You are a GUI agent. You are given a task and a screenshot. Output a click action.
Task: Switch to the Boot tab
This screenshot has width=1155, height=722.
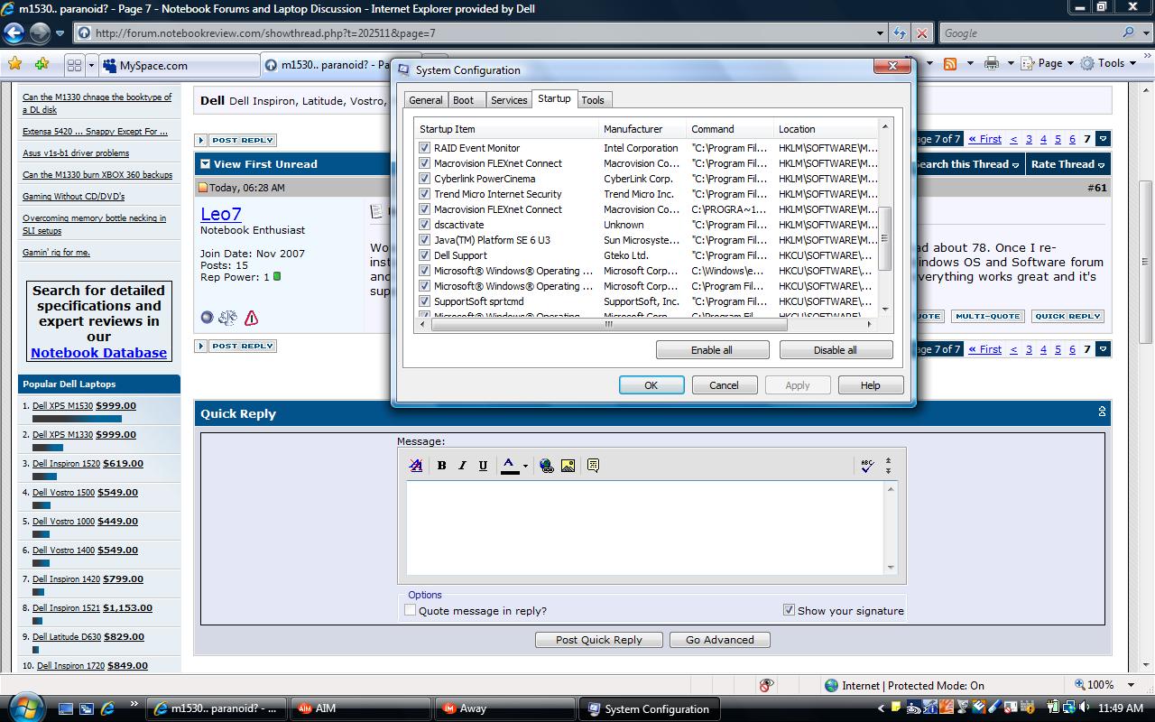point(463,100)
